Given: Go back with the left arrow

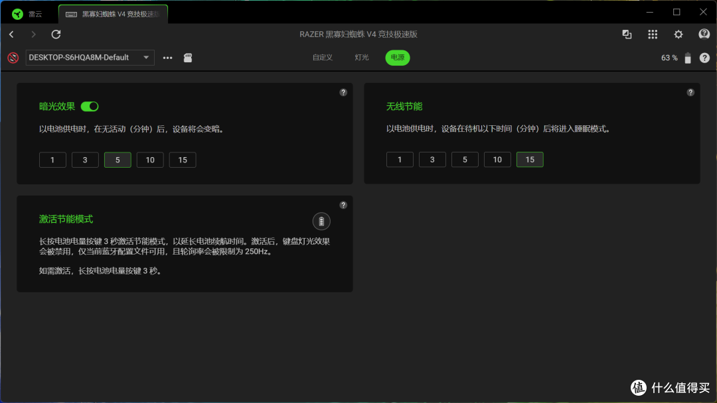Looking at the screenshot, I should [x=11, y=34].
